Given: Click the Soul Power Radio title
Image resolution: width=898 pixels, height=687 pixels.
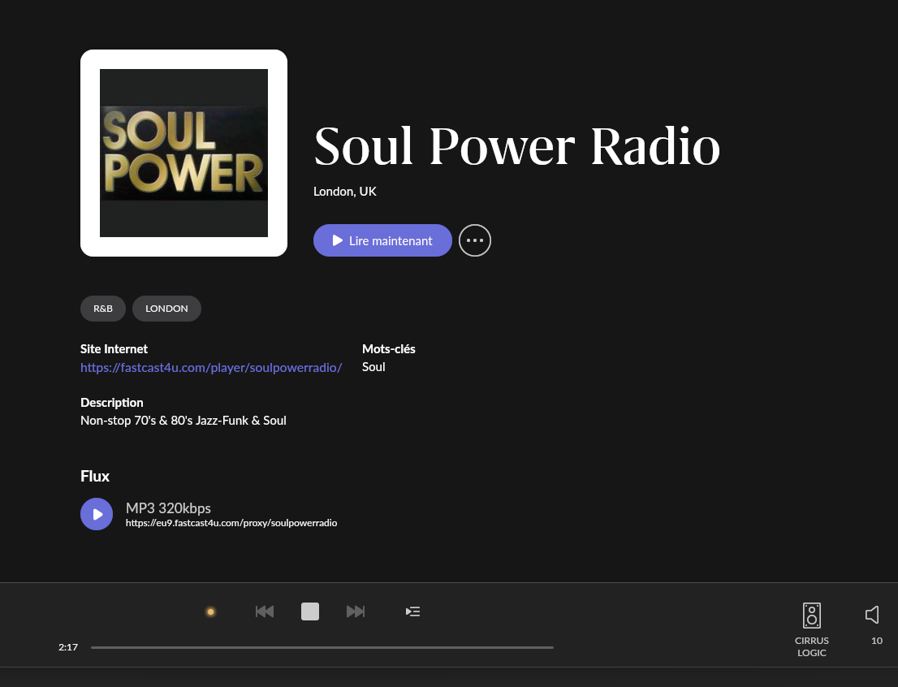Looking at the screenshot, I should [516, 146].
